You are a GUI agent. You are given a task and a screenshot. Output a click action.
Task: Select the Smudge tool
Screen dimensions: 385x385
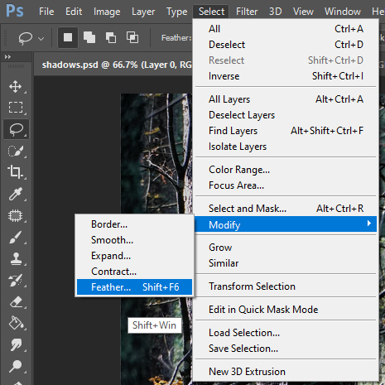pyautogui.click(x=16, y=345)
